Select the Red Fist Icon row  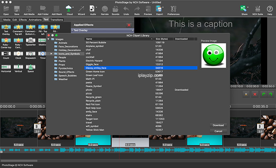[x=141, y=104]
